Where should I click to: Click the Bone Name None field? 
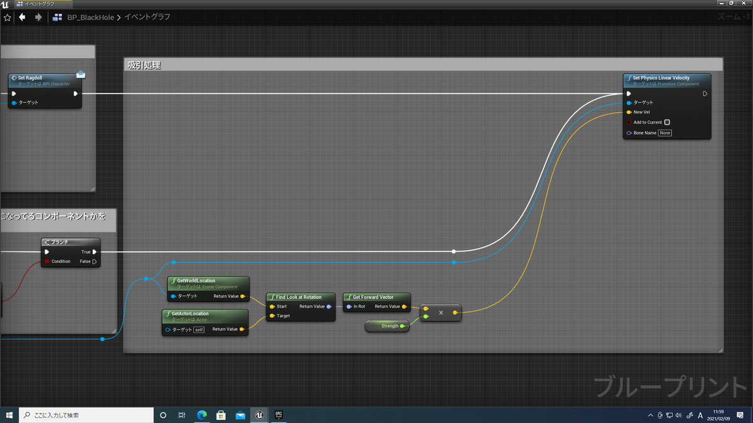pos(665,133)
